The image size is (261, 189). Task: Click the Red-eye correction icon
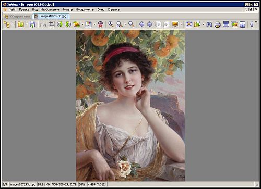pyautogui.click(x=100, y=24)
